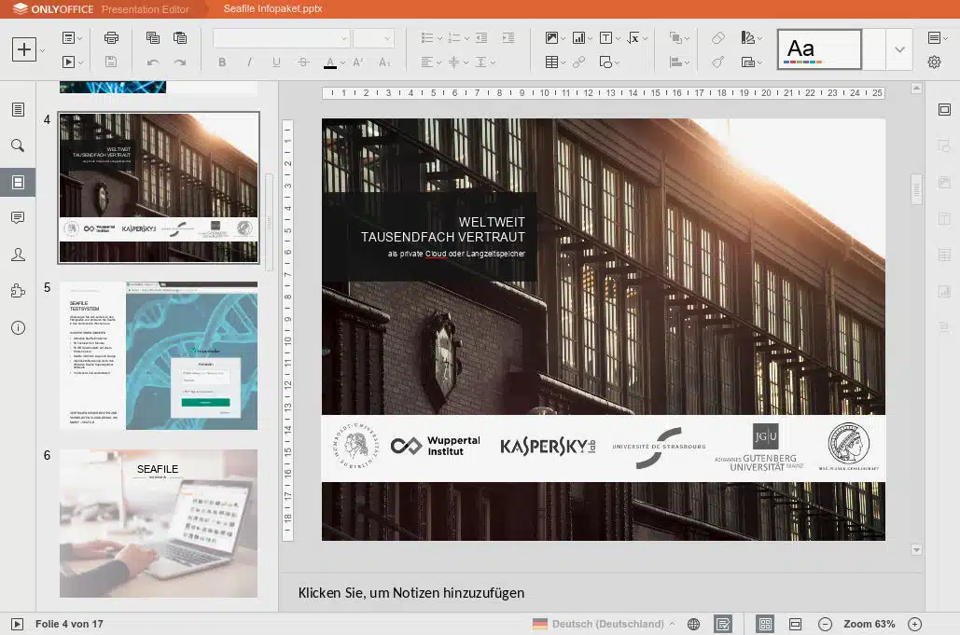Open Deutsch (Deutschland) language selector

pos(604,624)
